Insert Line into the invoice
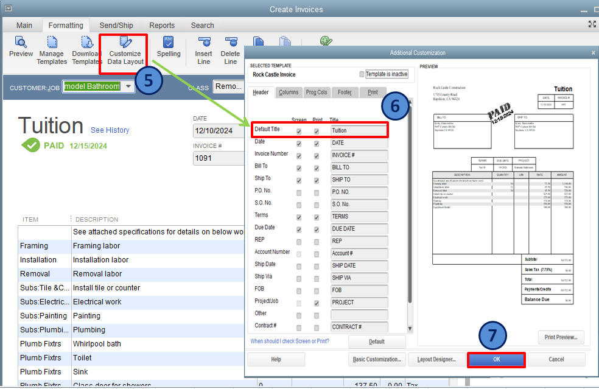 [x=203, y=51]
